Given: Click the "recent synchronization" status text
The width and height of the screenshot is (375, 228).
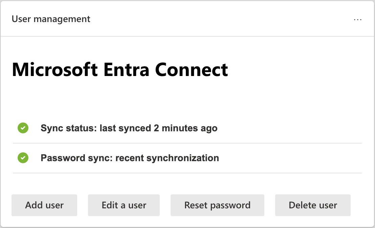Looking at the screenshot, I should (x=167, y=158).
